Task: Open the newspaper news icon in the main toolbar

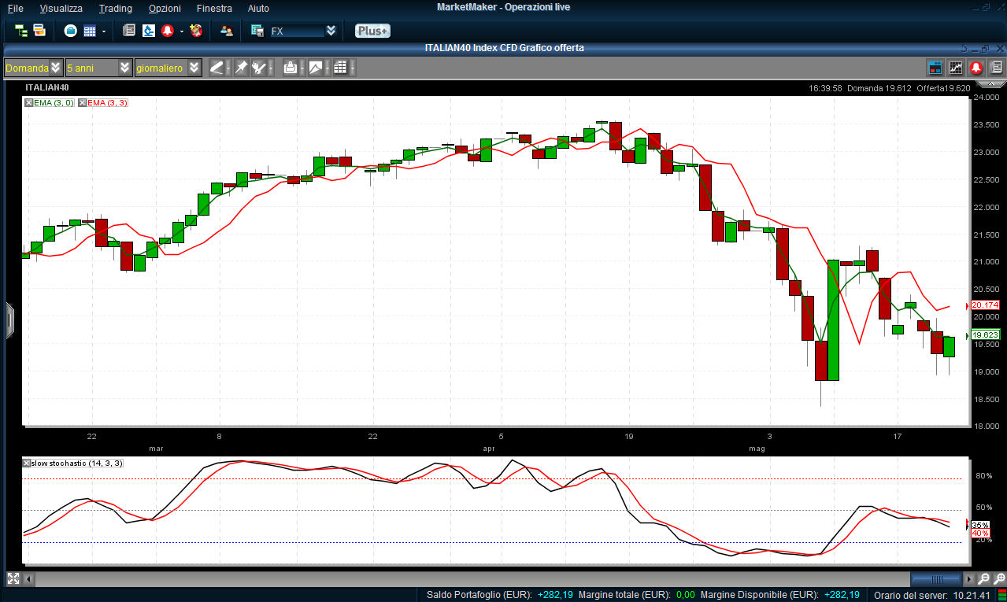Action: [129, 31]
